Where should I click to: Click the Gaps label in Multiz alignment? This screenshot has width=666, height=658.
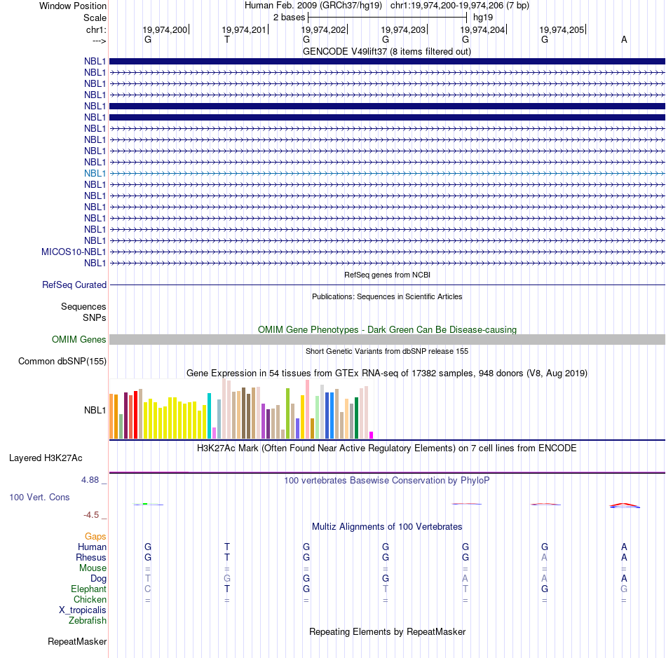click(x=95, y=537)
